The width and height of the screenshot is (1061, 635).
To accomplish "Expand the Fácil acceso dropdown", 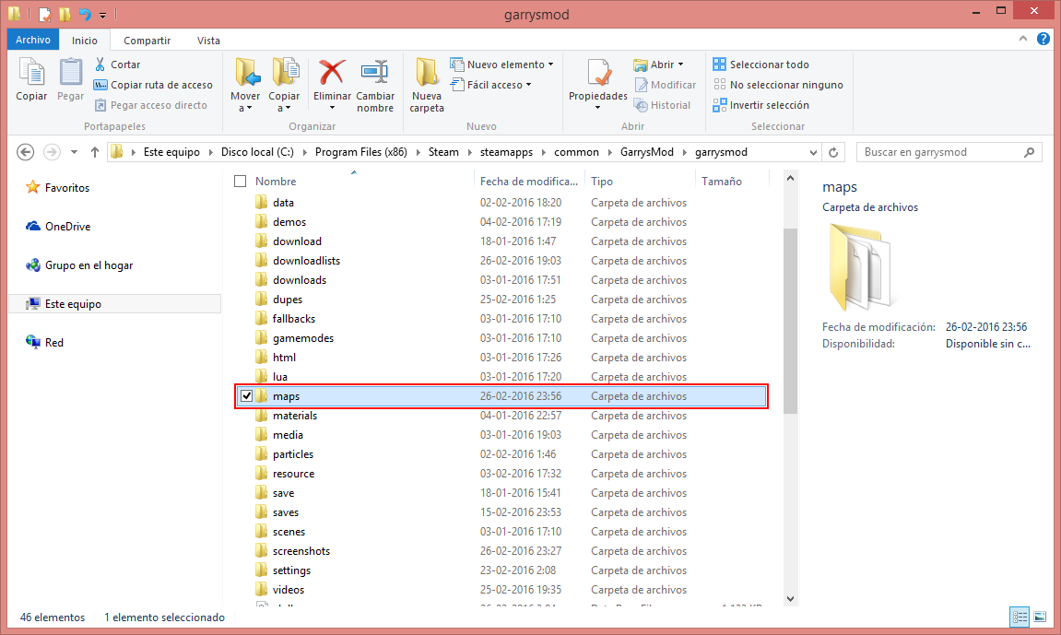I will [528, 85].
